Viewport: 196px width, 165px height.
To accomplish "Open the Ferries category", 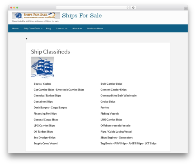I will tap(105, 108).
